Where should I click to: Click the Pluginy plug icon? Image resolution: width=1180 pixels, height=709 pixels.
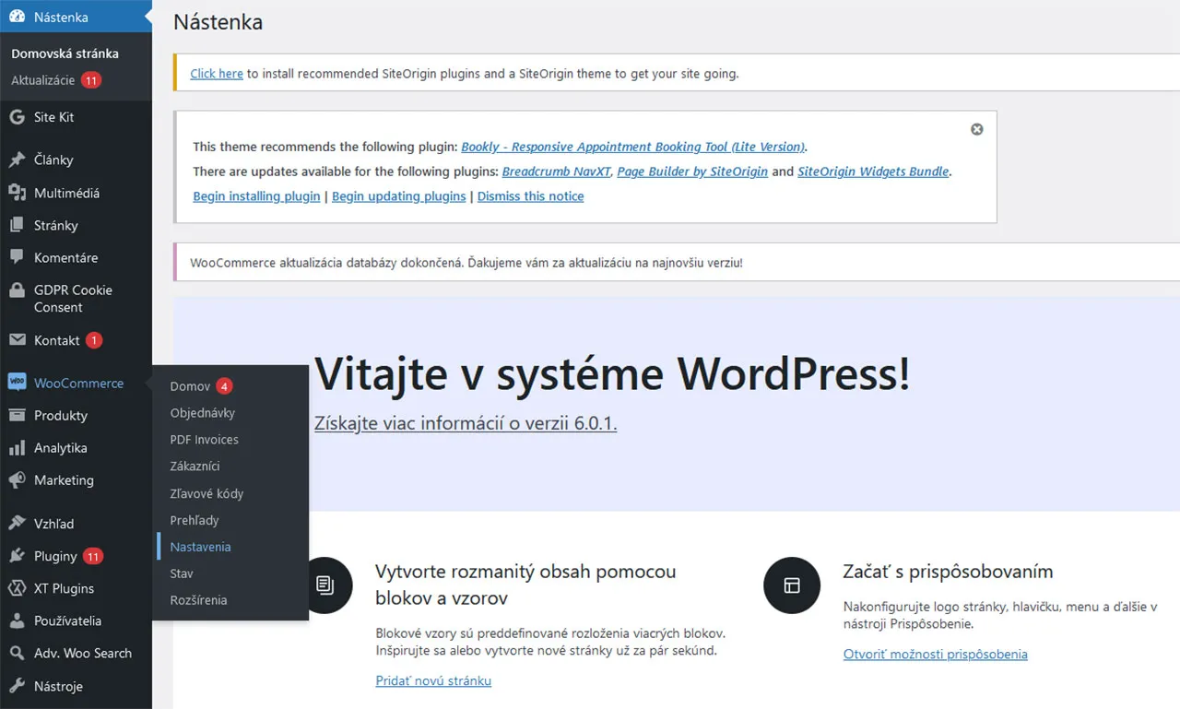coord(17,556)
